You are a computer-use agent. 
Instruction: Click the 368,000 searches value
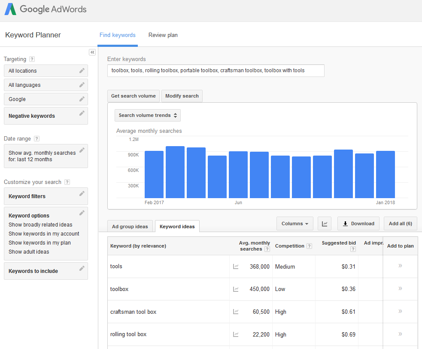coord(259,266)
